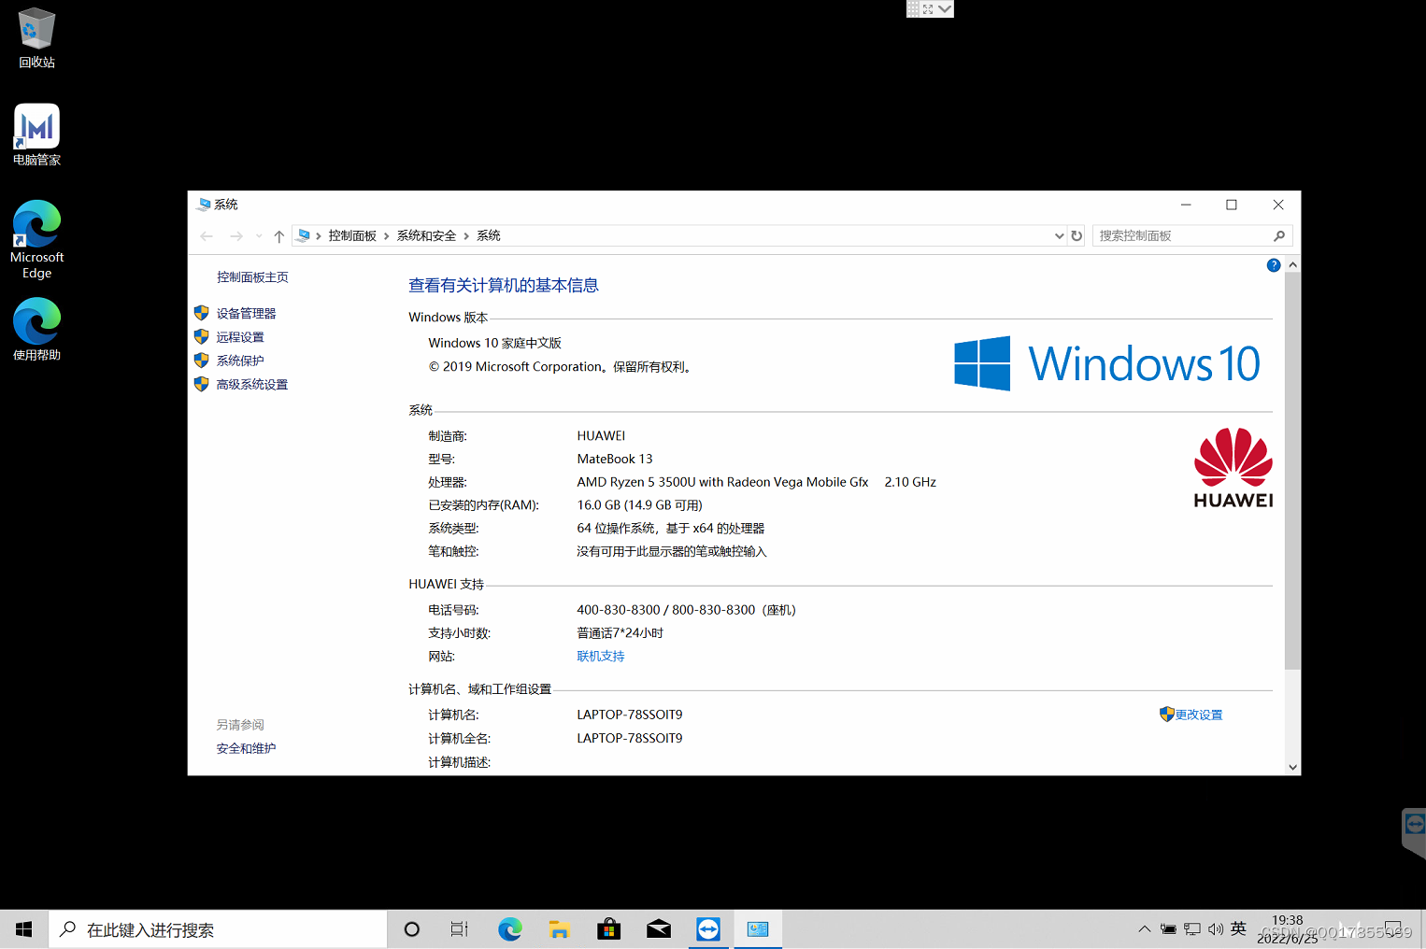1426x949 pixels.
Task: Expand the chevron right after 系统和安全
Action: coord(466,236)
